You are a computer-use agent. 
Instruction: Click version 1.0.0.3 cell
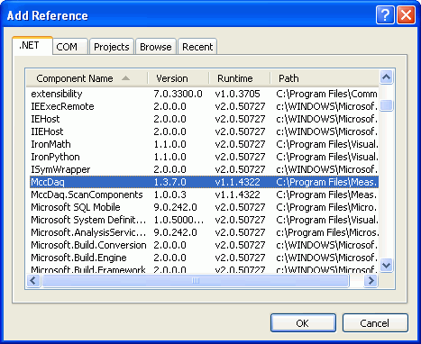169,195
